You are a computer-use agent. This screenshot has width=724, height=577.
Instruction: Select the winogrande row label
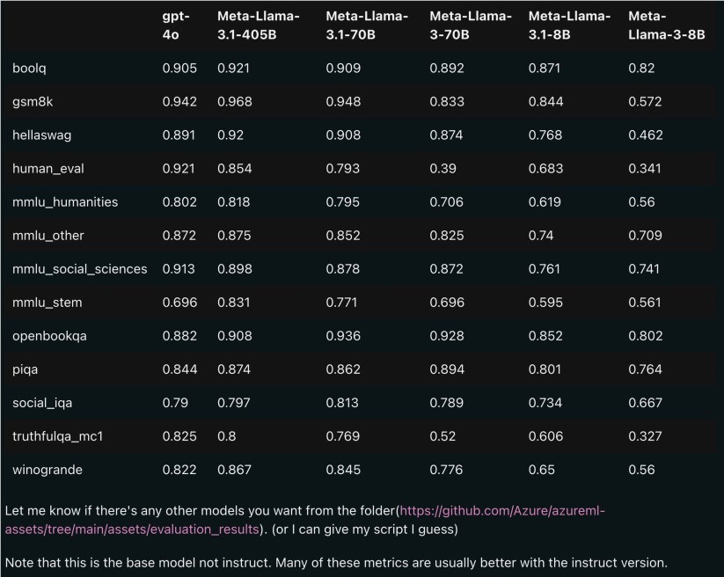pos(48,470)
